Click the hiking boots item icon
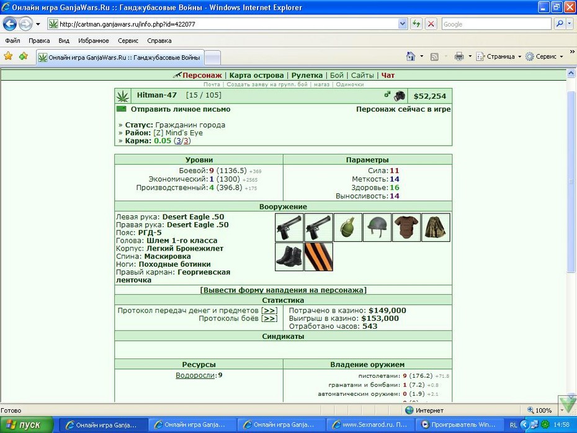 point(289,257)
